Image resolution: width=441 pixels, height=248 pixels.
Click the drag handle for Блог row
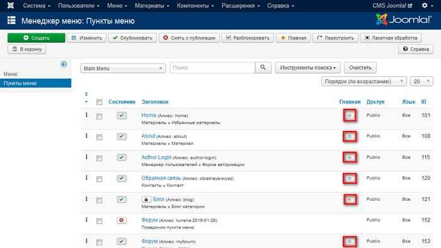pyautogui.click(x=86, y=199)
